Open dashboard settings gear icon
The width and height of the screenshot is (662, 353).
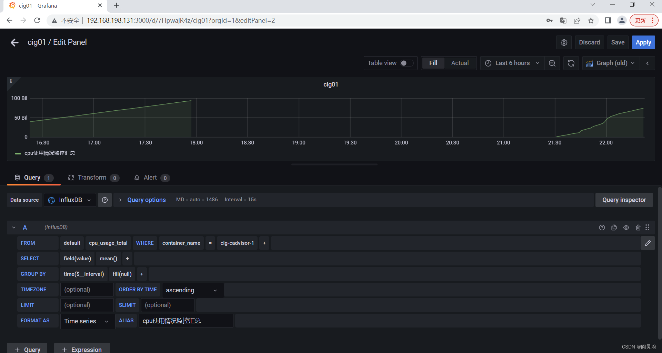564,42
